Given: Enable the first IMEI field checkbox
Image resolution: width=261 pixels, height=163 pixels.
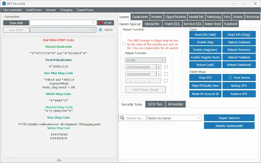Looking at the screenshot, I should click(x=166, y=67).
